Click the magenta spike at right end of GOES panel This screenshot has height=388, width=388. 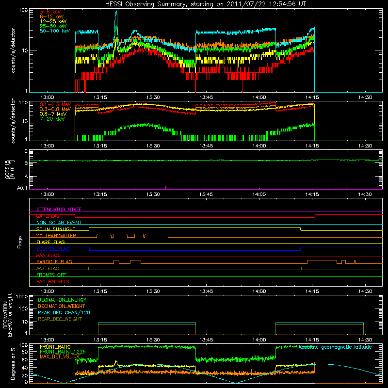pyautogui.click(x=377, y=186)
